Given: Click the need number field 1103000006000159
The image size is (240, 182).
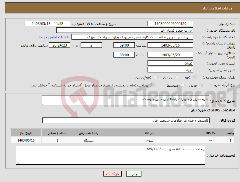Looking at the screenshot, I should tap(170, 24).
